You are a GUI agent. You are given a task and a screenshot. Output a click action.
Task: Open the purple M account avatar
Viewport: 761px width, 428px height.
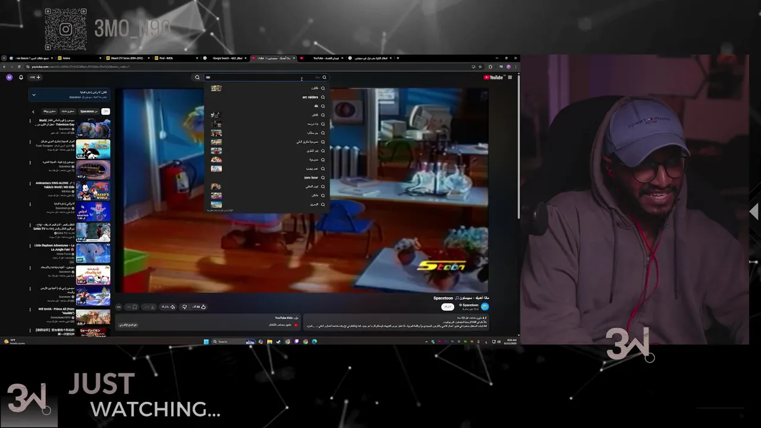pyautogui.click(x=9, y=77)
